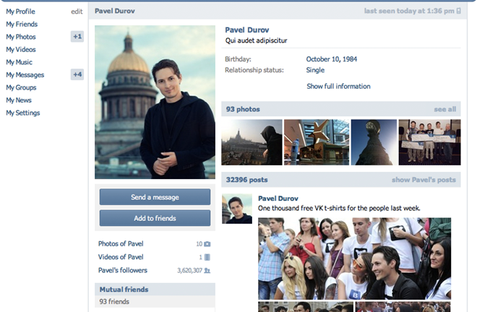Click the 32396 posts header label
477x312 pixels.
(246, 180)
